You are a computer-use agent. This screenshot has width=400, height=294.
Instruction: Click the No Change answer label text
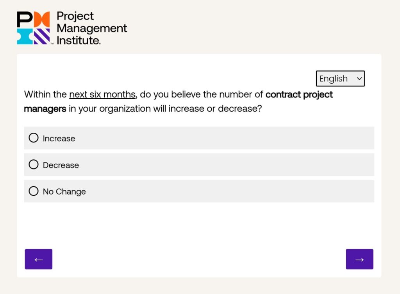tap(64, 192)
